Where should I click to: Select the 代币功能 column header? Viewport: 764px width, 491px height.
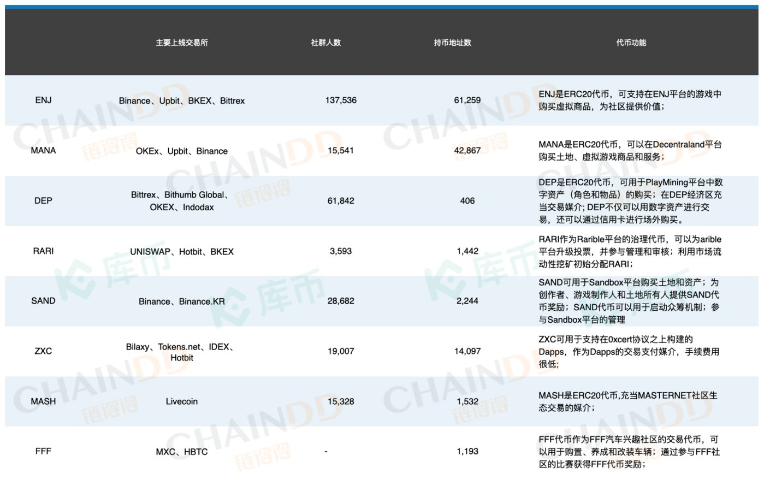pos(631,43)
